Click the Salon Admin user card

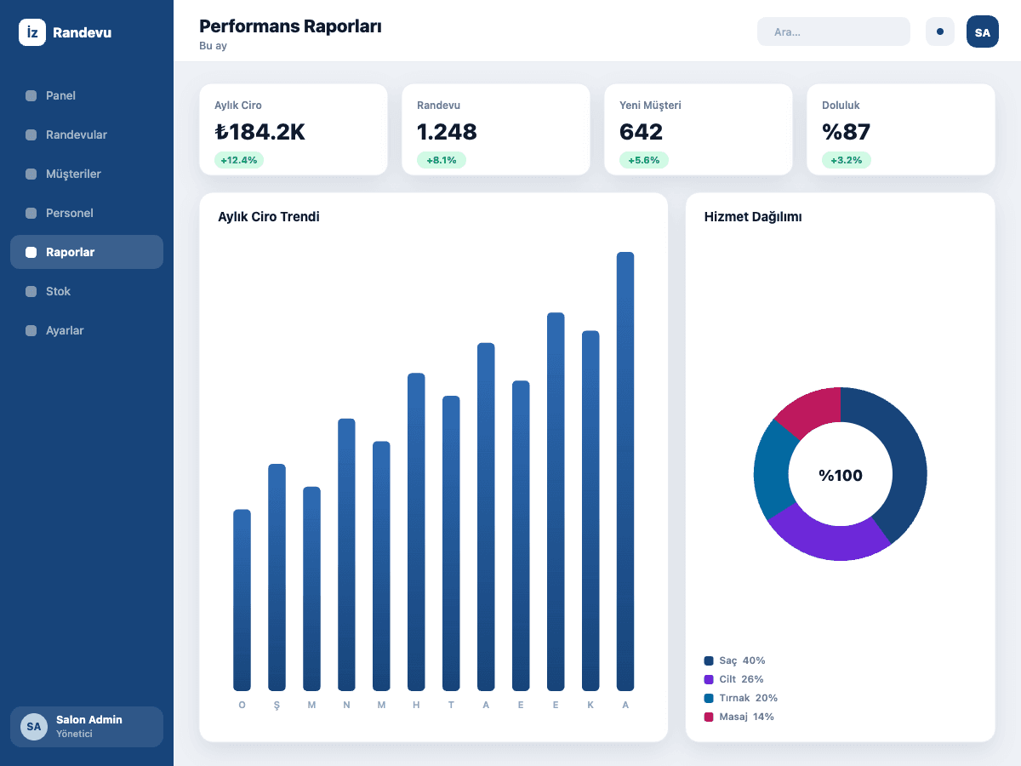coord(87,727)
